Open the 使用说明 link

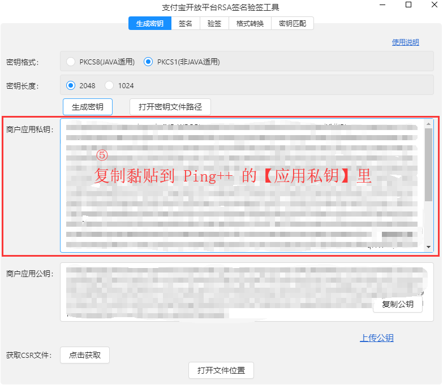(x=405, y=42)
